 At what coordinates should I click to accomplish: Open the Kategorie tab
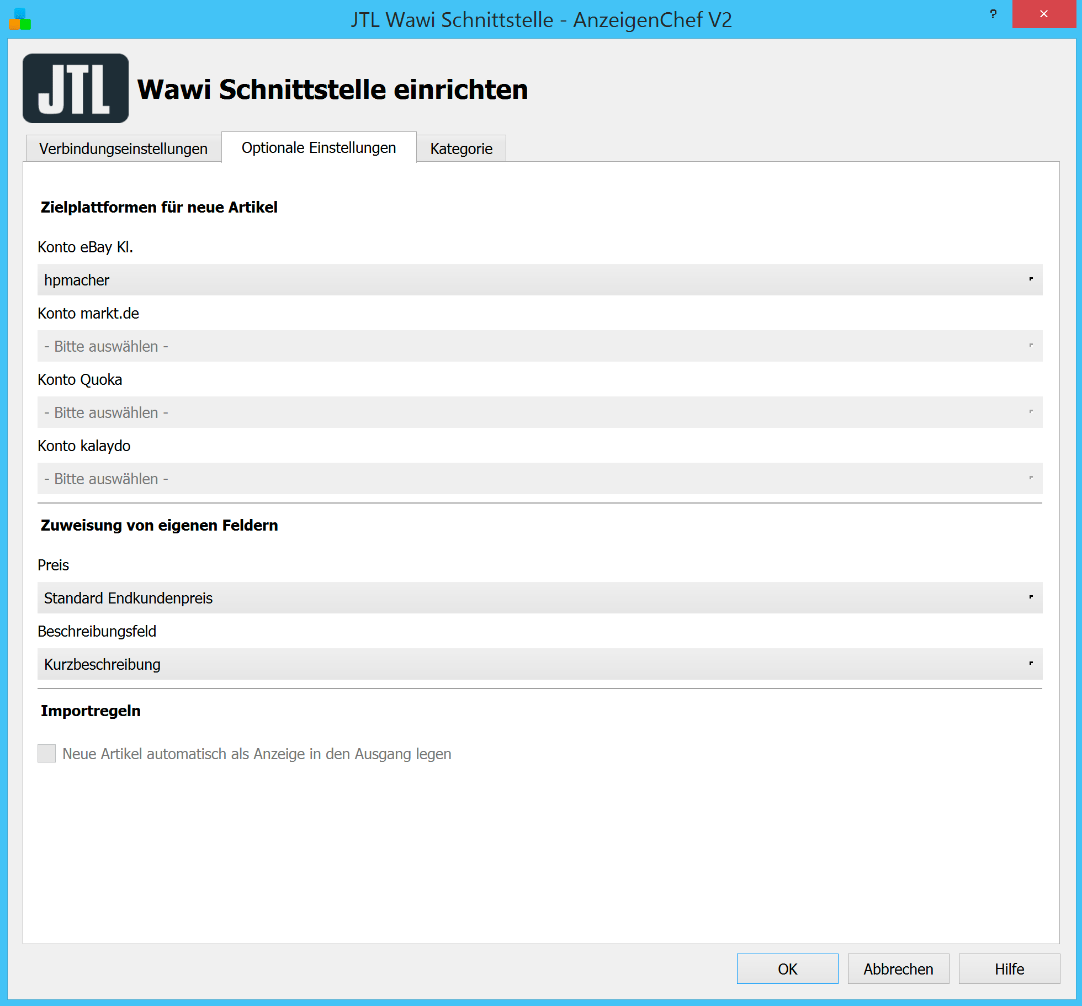(462, 149)
